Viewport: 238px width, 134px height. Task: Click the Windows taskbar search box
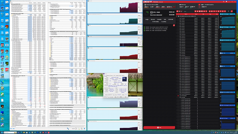pyautogui.click(x=10, y=132)
